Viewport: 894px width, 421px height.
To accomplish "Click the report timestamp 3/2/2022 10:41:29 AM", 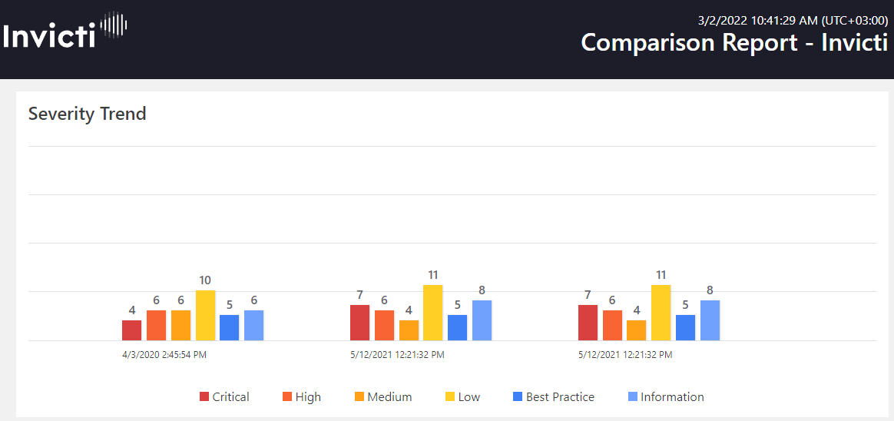I will (x=793, y=20).
